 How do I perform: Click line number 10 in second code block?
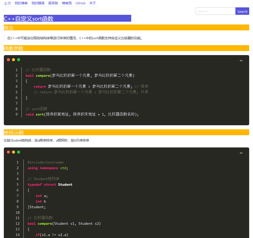coord(18,213)
